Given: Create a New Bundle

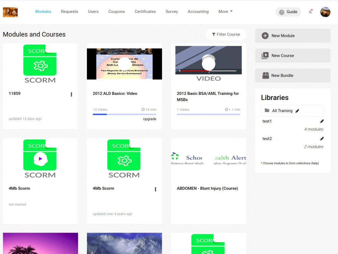Looking at the screenshot, I should tap(292, 76).
